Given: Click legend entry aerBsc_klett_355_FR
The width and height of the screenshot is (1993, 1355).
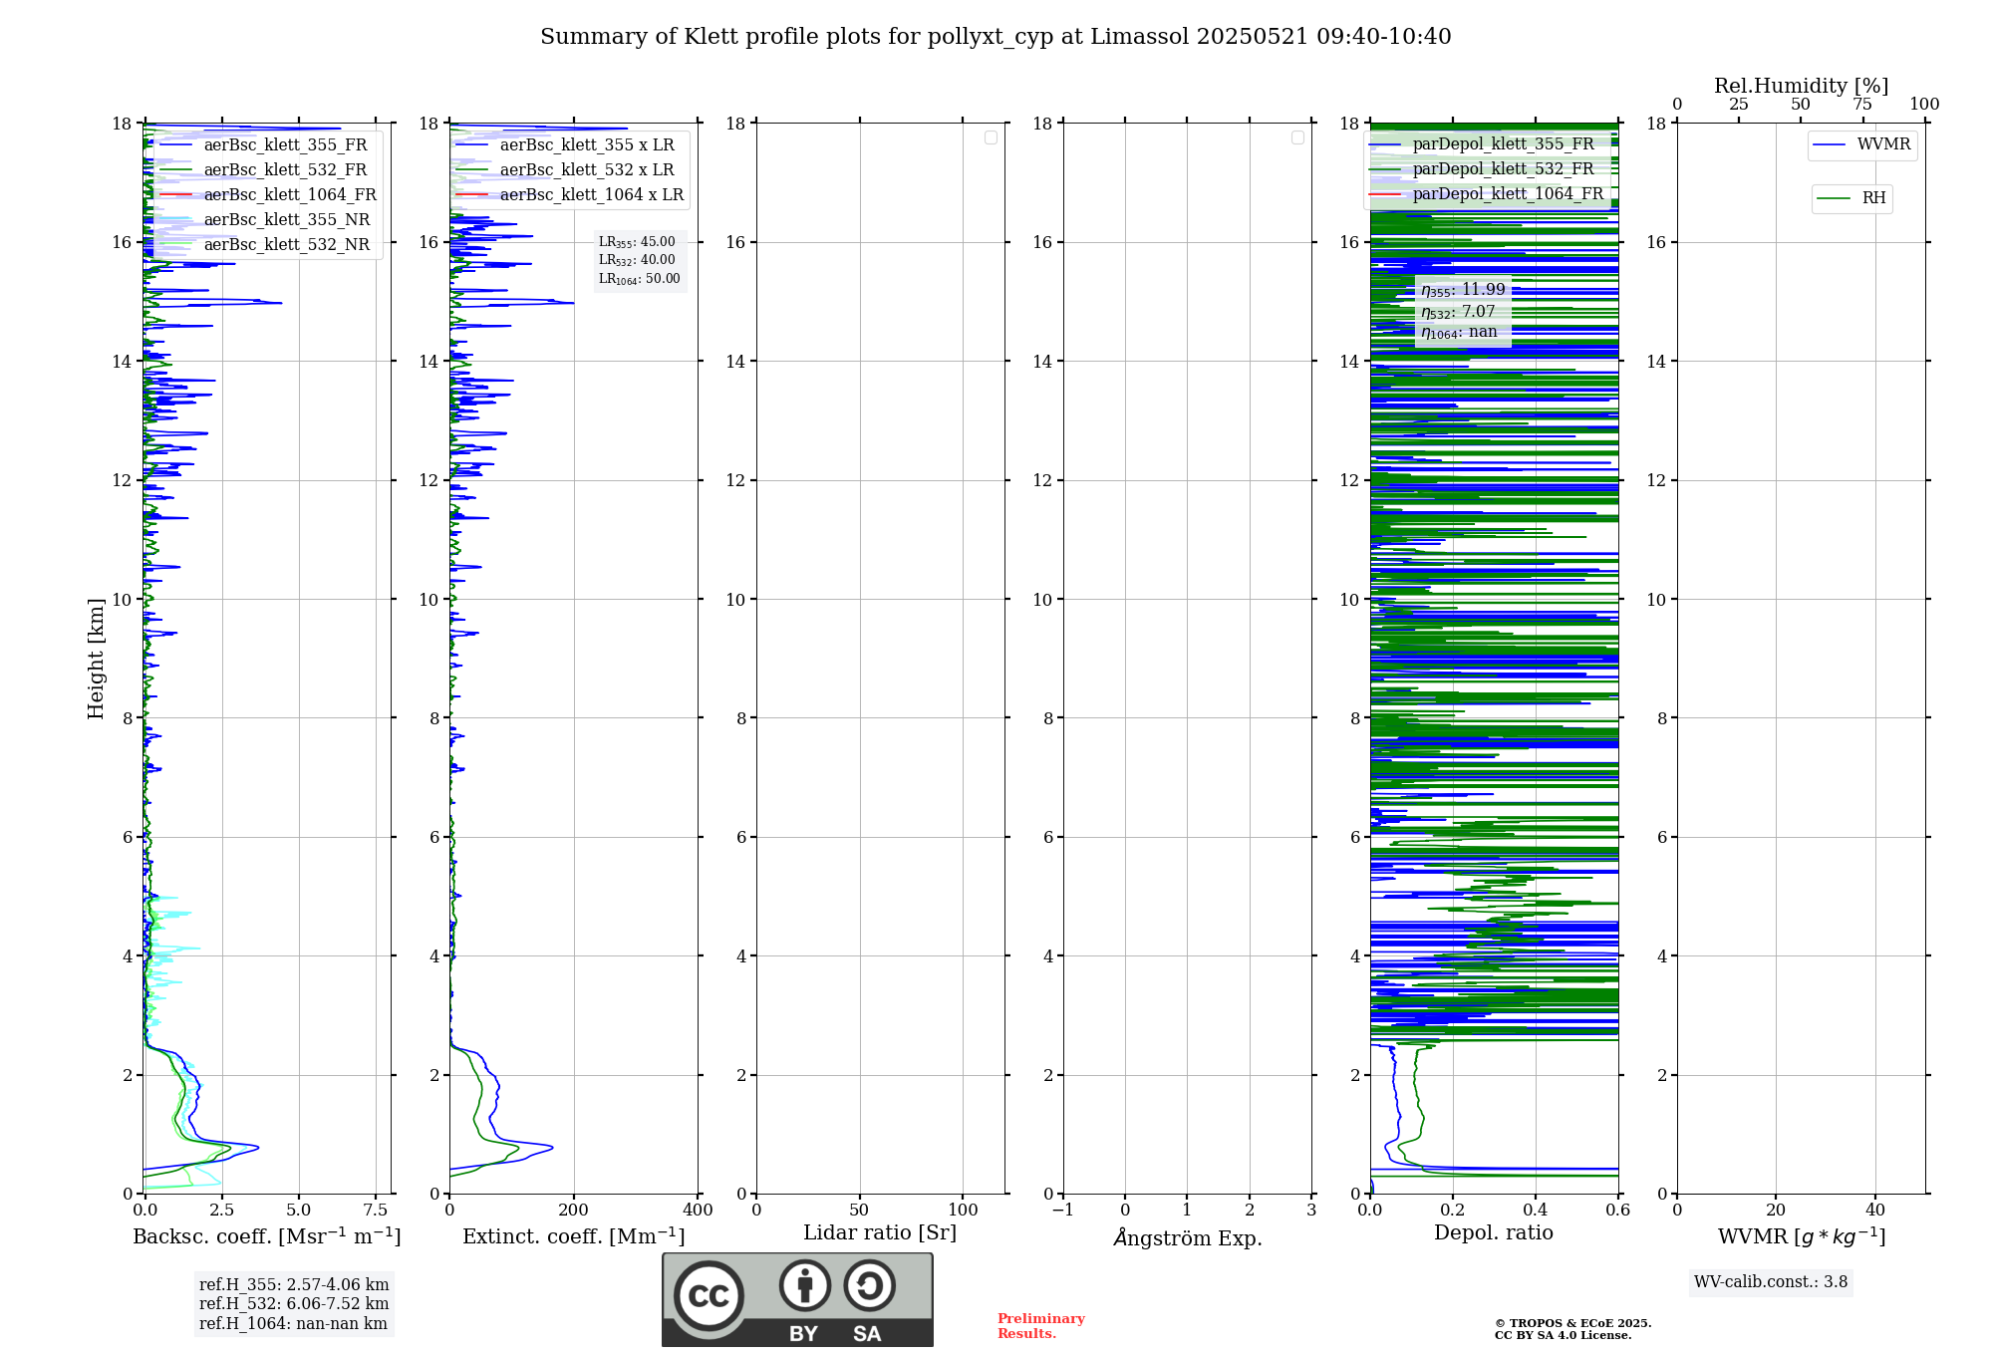Looking at the screenshot, I should point(285,144).
